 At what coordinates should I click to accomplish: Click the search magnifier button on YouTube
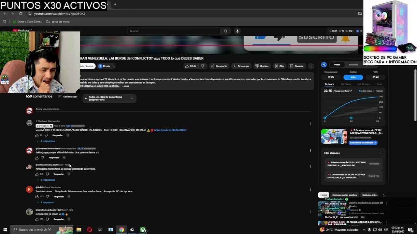point(225,31)
